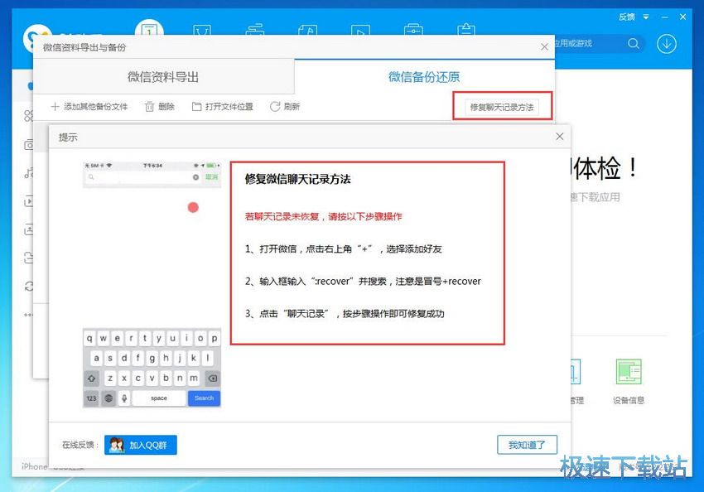Click the sync arrows icon in left sidebar
This screenshot has width=704, height=492.
[29, 286]
